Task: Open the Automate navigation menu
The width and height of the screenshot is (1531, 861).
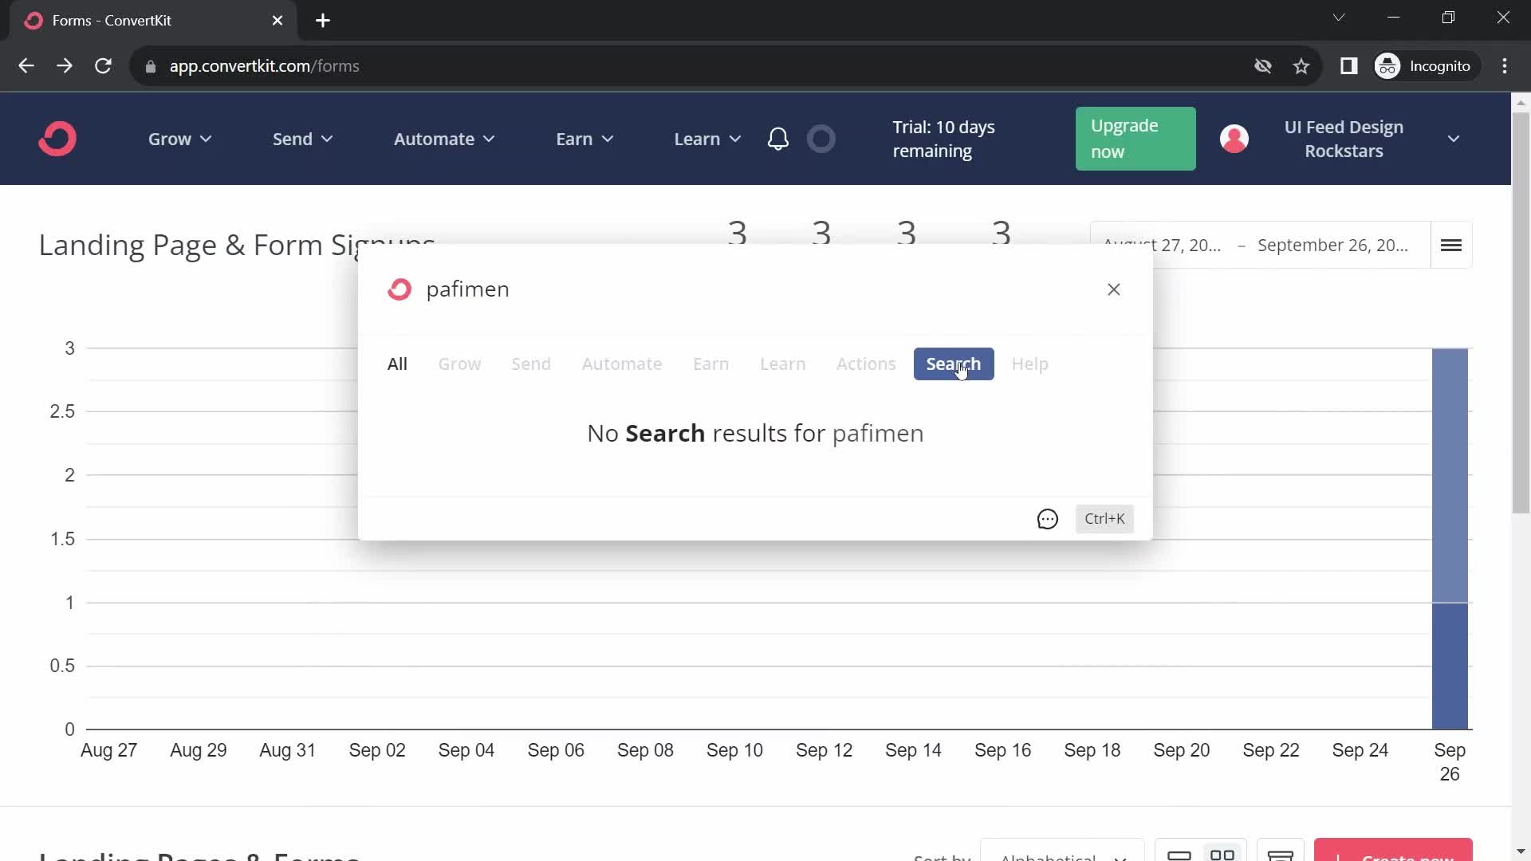Action: tap(443, 138)
